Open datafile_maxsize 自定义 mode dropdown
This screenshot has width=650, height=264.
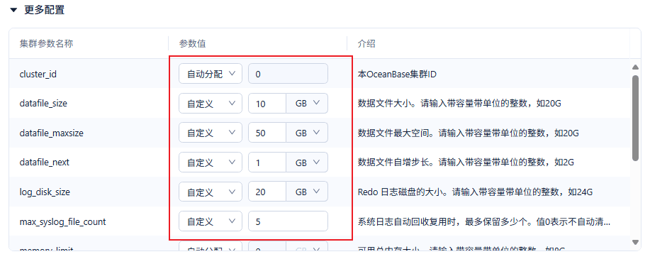click(211, 133)
